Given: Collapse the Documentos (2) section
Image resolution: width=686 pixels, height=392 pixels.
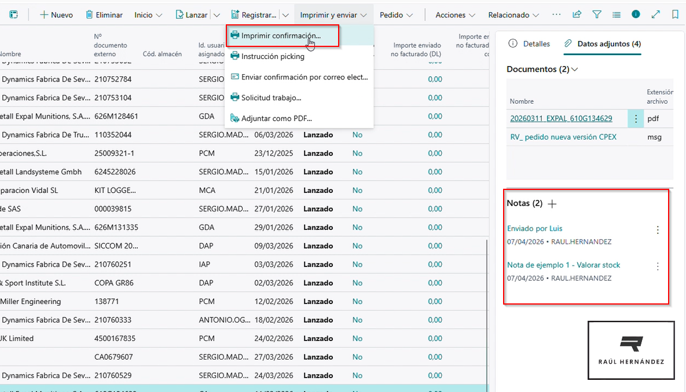Looking at the screenshot, I should (574, 69).
